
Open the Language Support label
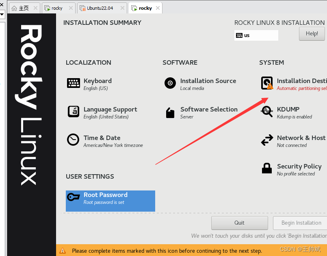coord(110,109)
